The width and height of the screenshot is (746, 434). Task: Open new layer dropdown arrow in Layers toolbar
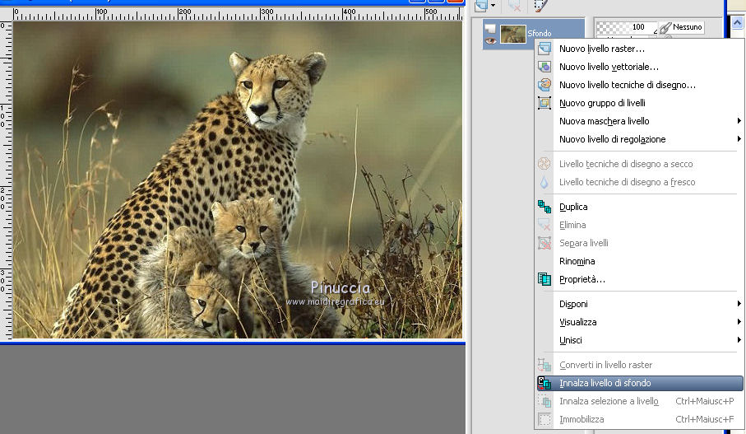click(493, 6)
